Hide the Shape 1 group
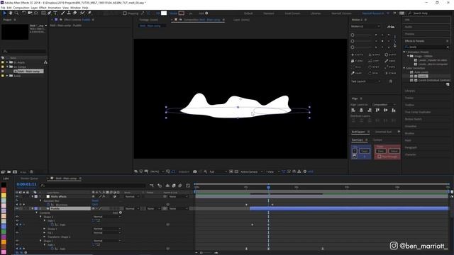Image resolution: width=454 pixels, height=255 pixels. (x=17, y=241)
